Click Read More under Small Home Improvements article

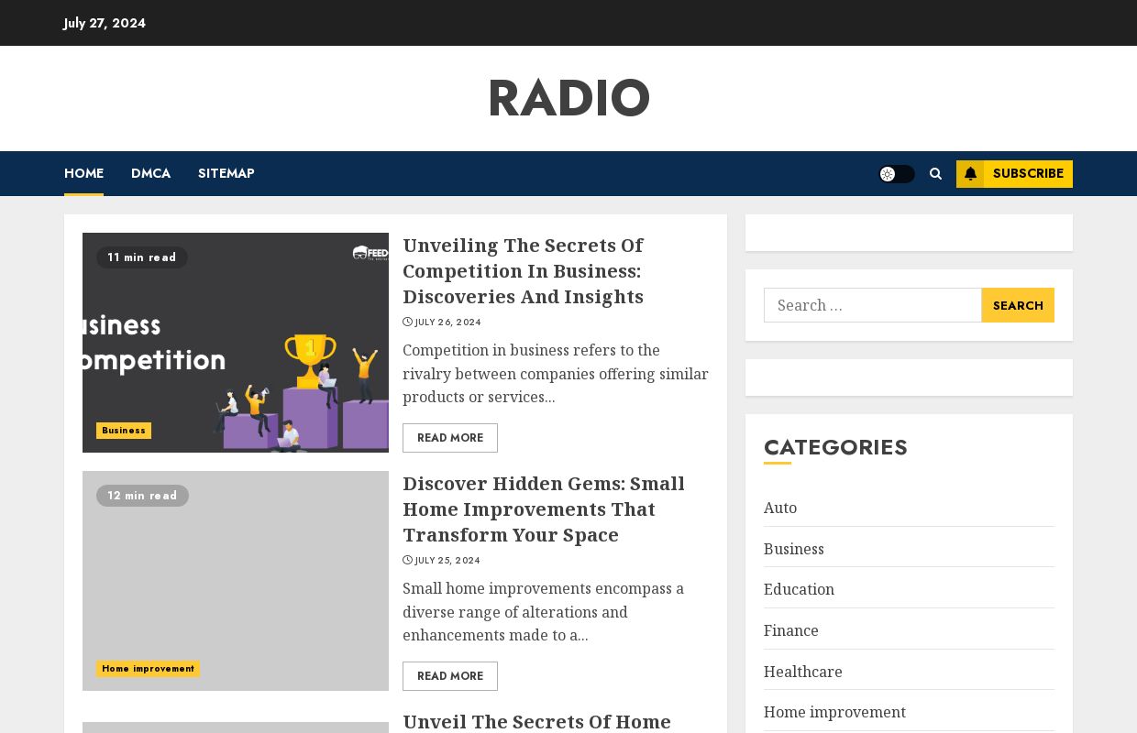click(450, 676)
